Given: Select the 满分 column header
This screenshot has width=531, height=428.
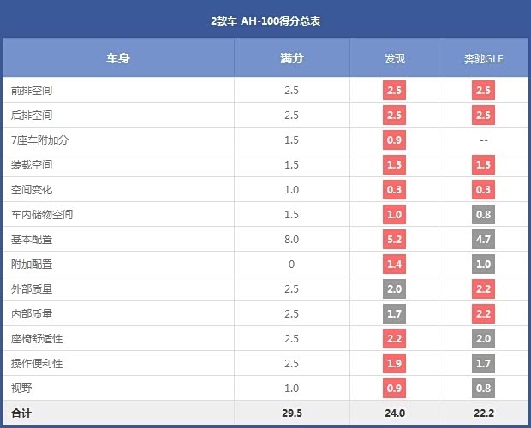Looking at the screenshot, I should (x=291, y=58).
